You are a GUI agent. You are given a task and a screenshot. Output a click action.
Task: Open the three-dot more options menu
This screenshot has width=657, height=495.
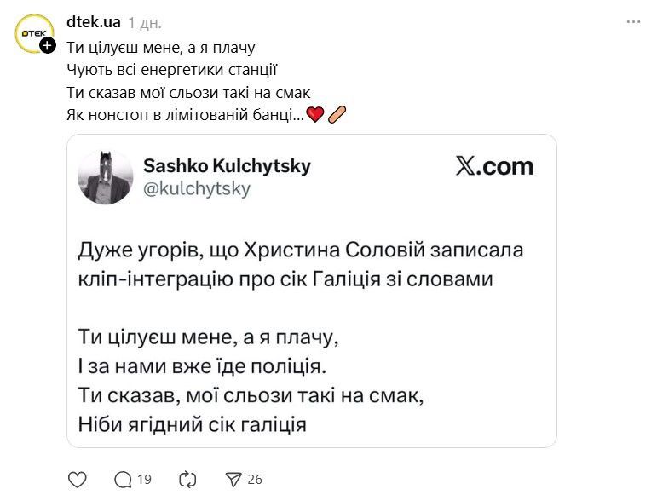coord(633,20)
